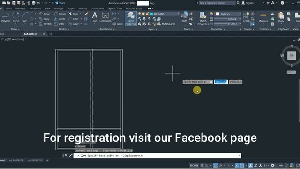Click the TOP face of ViewCube
Screen dimensions: 300x169
tap(292, 56)
